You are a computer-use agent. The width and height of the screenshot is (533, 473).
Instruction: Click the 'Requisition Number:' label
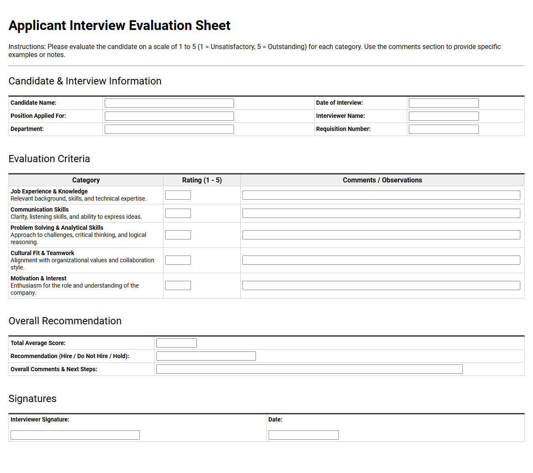pos(343,129)
